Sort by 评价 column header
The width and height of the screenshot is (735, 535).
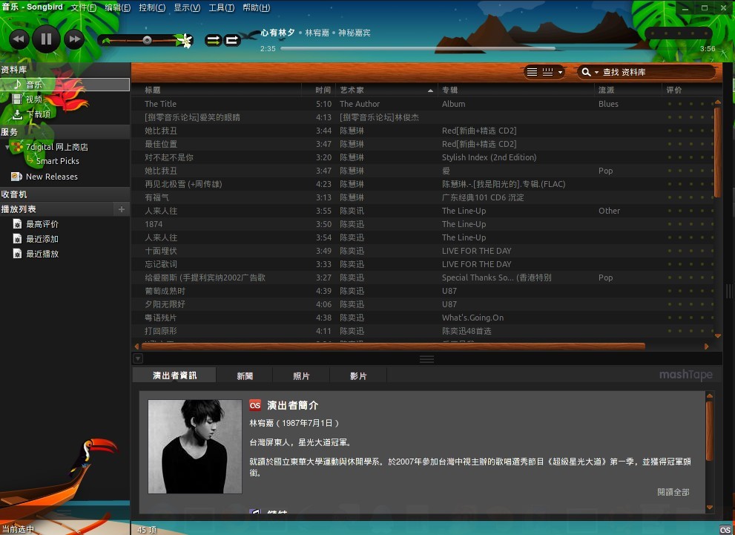click(689, 90)
